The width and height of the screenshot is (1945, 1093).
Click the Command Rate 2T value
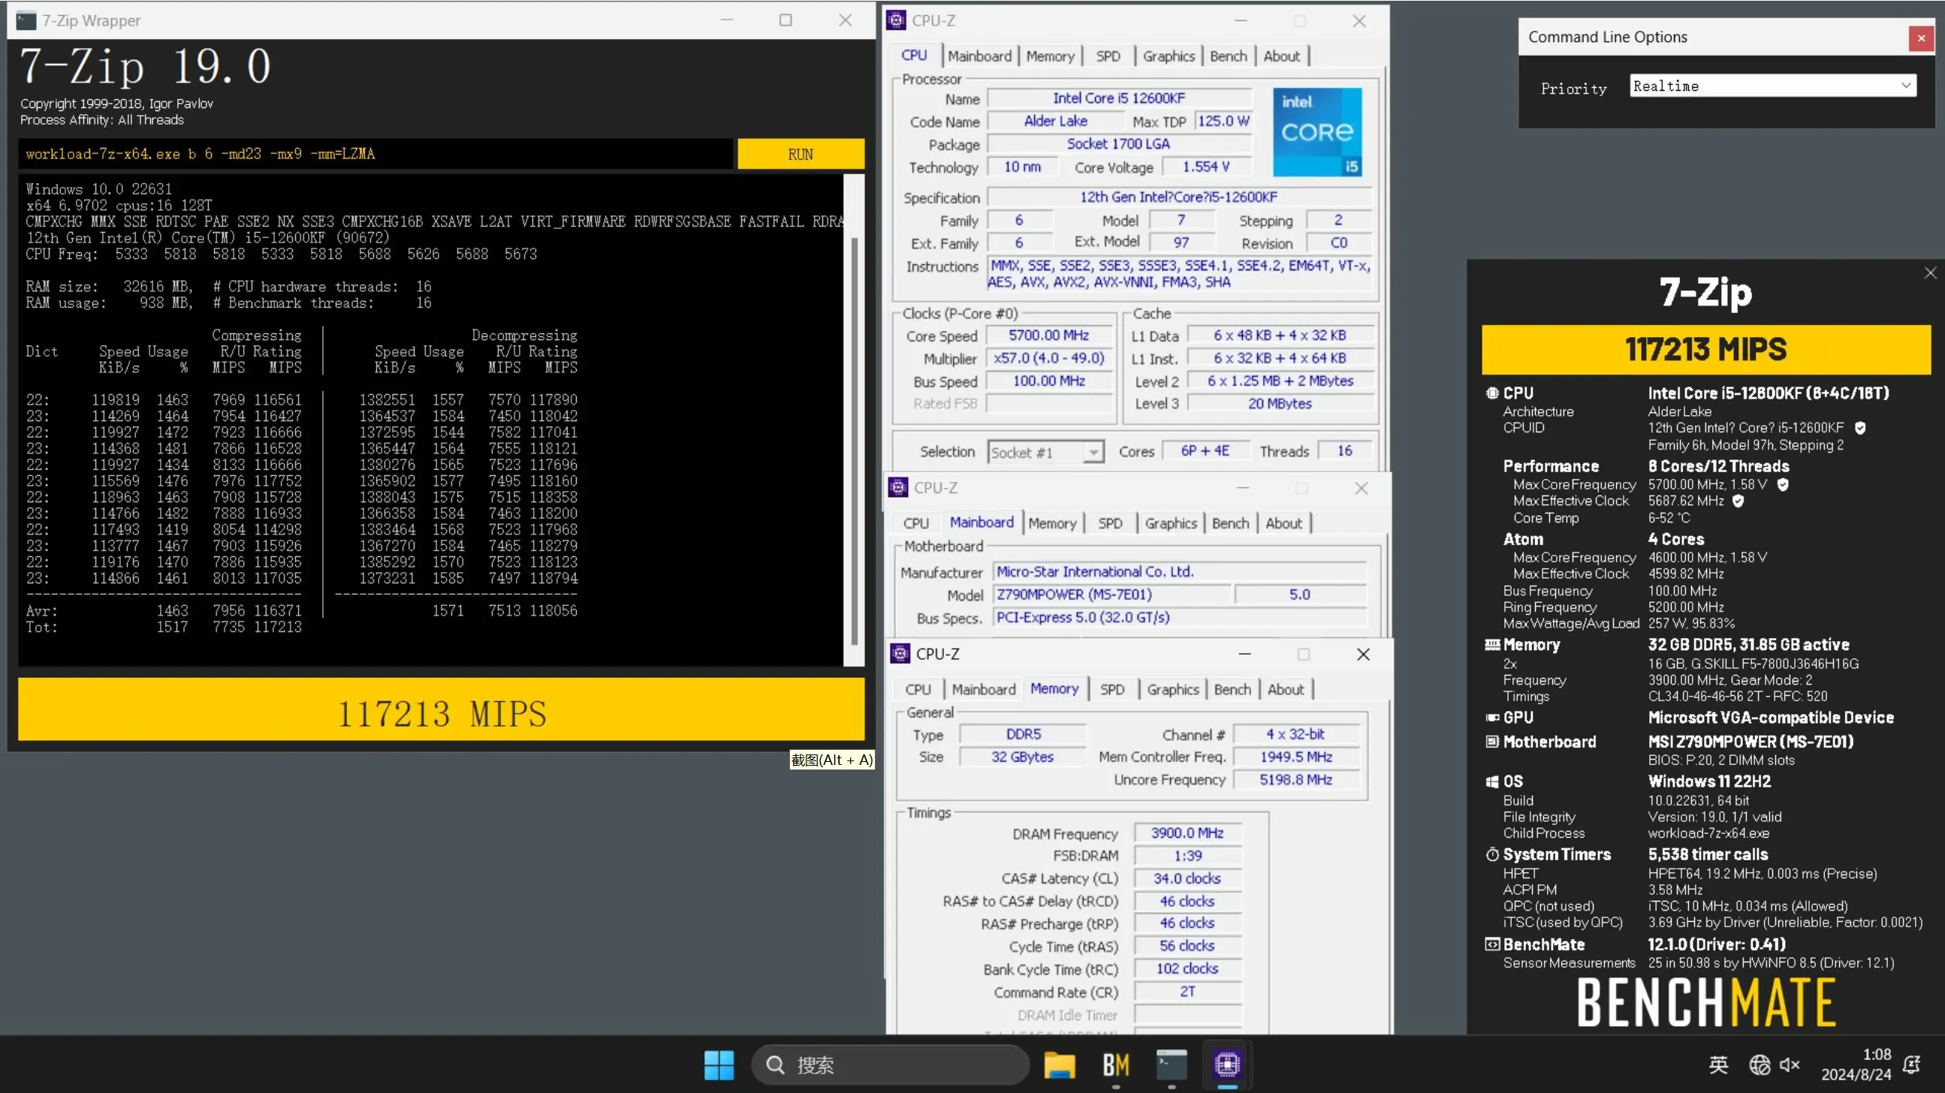tap(1187, 992)
